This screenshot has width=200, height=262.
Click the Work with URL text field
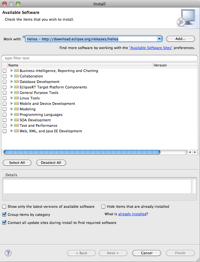click(91, 39)
